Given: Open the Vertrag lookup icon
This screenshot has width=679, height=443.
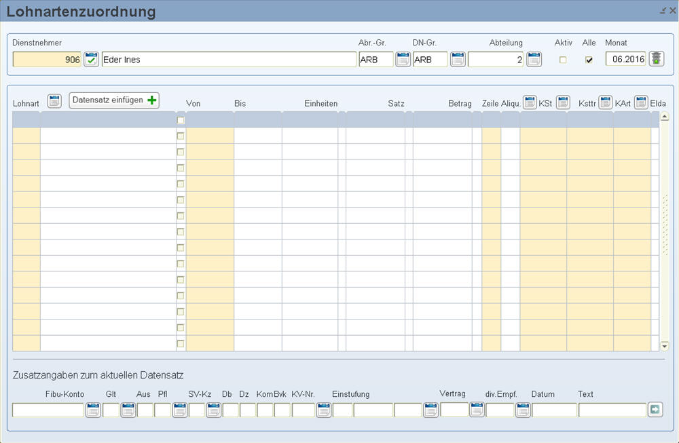Looking at the screenshot, I should [477, 410].
